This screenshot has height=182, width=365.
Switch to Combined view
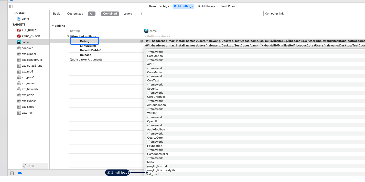tap(110, 14)
